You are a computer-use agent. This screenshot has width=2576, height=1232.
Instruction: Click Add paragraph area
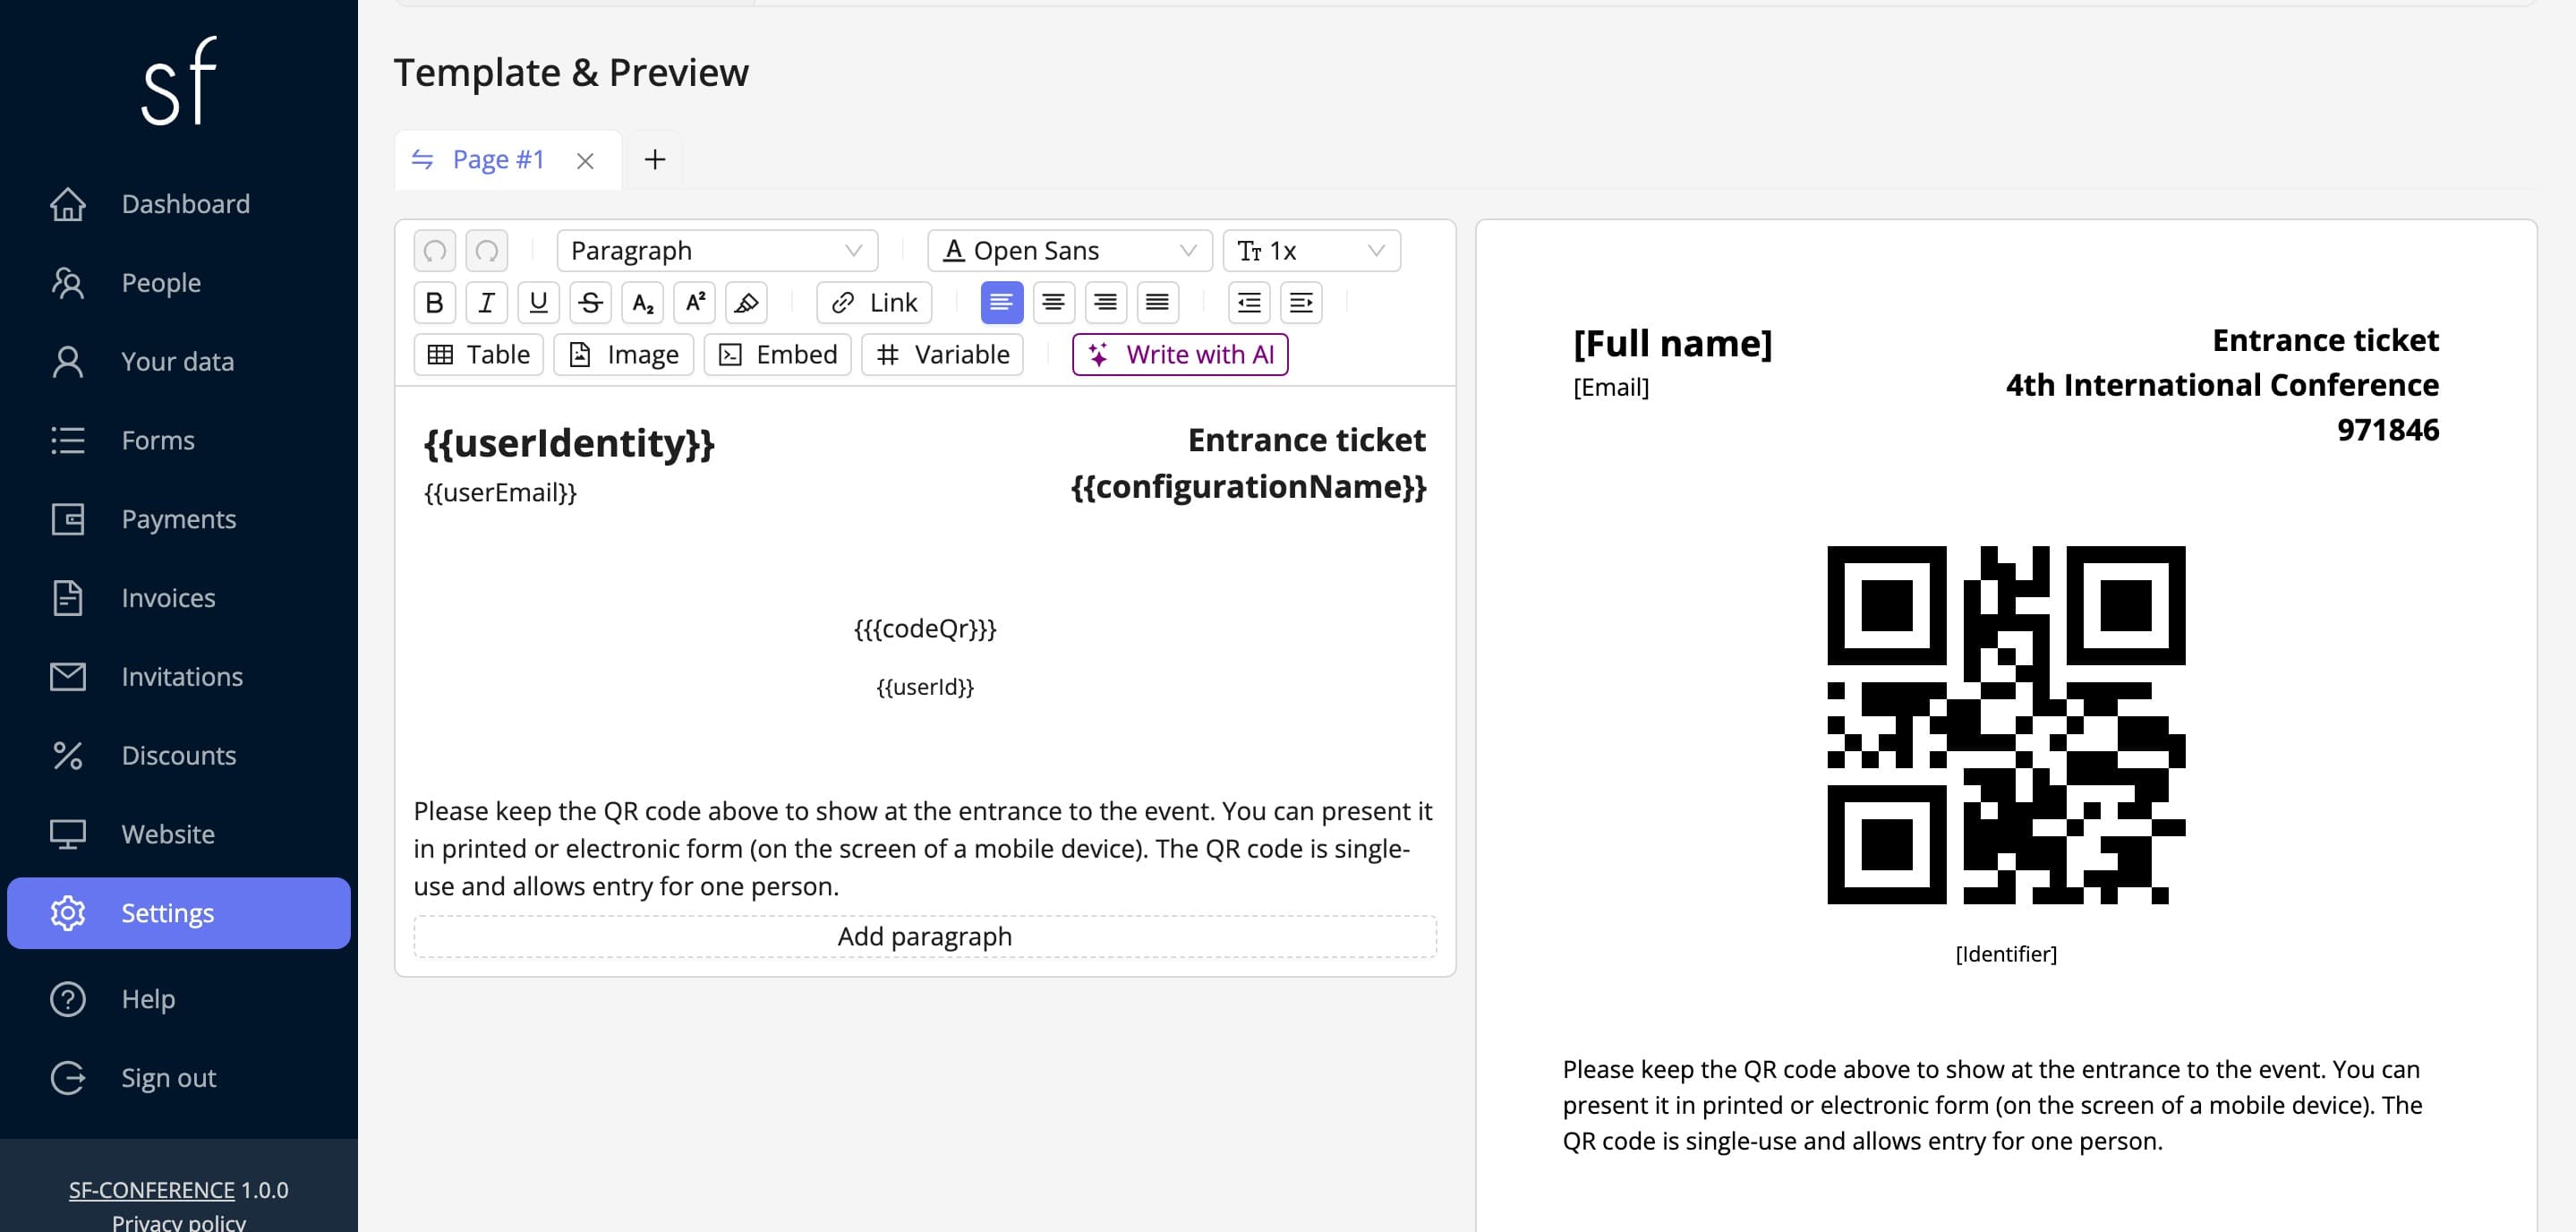[925, 937]
